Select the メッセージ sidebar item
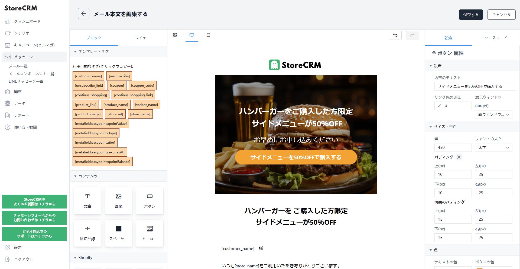The height and width of the screenshot is (269, 520). point(34,57)
